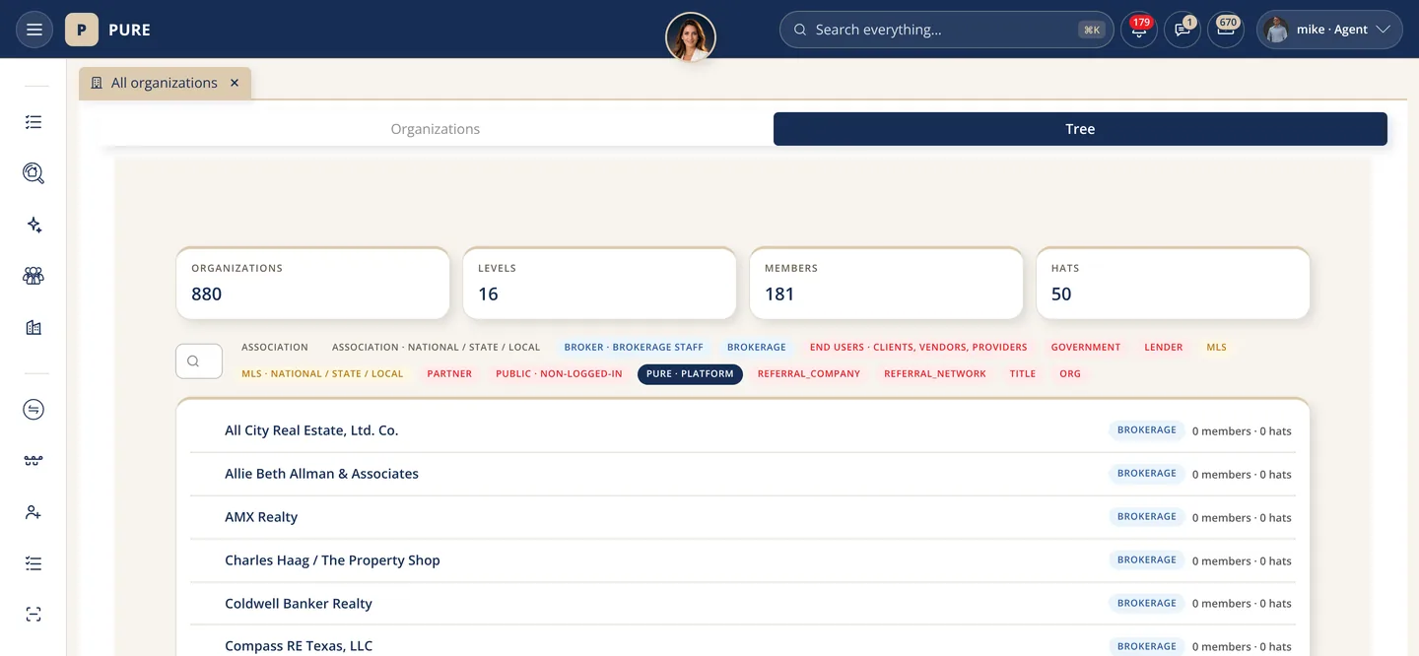Image resolution: width=1419 pixels, height=656 pixels.
Task: Click the MEMBERS 181 stat card
Action: (886, 283)
